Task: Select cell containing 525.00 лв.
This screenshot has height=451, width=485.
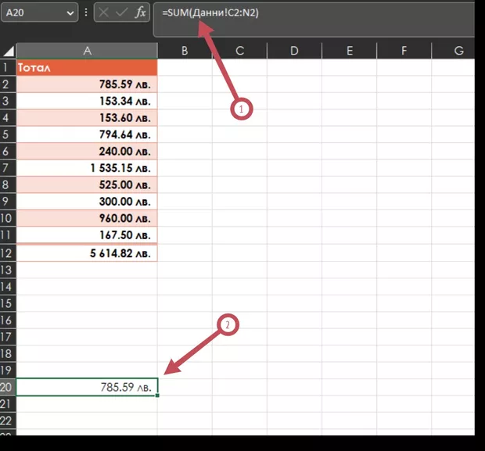Action: (x=87, y=184)
